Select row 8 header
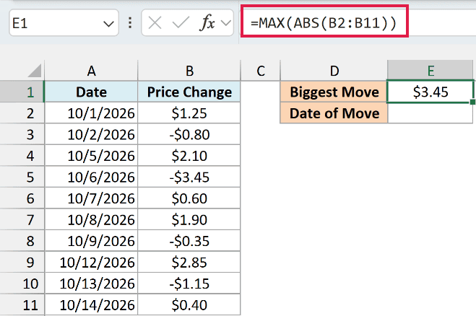Image resolution: width=476 pixels, height=316 pixels. (x=22, y=240)
